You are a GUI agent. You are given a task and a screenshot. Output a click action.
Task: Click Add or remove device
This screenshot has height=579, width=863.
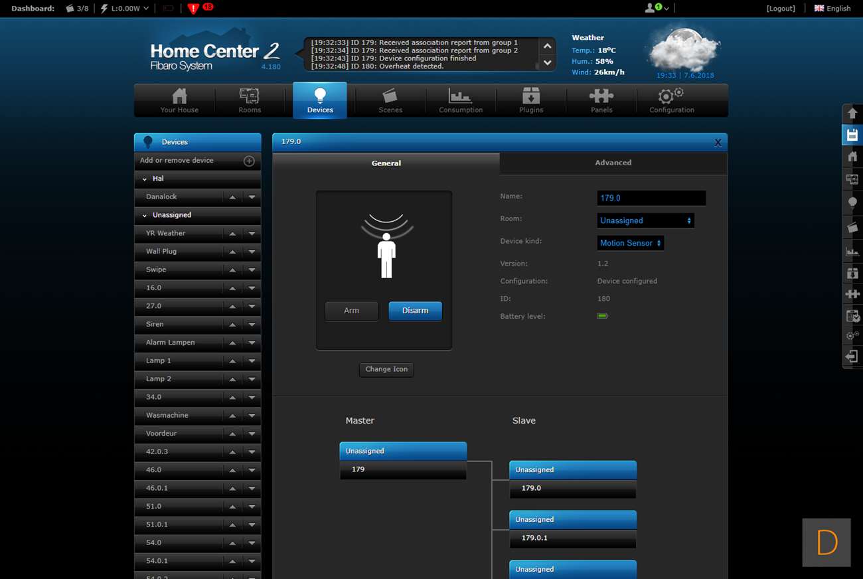[177, 160]
